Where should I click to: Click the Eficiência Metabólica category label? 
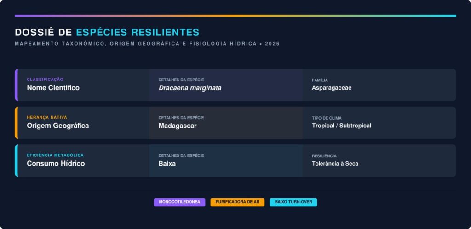point(55,155)
